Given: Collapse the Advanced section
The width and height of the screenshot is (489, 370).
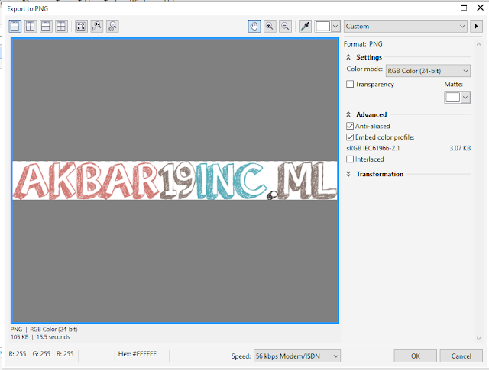Looking at the screenshot, I should coord(348,114).
